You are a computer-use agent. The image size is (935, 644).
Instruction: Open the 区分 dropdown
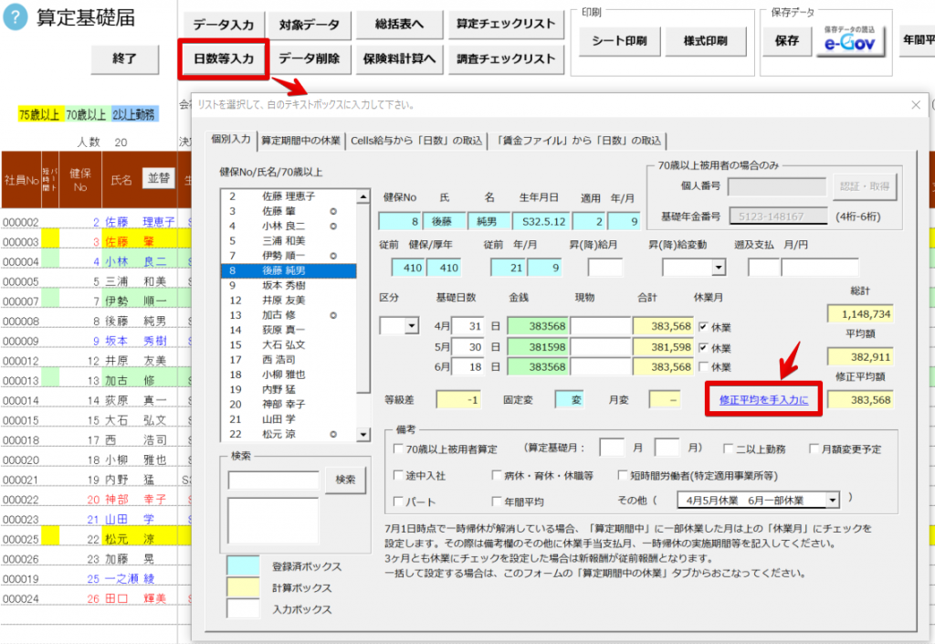(412, 326)
